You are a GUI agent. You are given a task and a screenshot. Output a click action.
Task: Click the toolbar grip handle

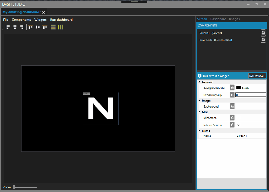point(3,27)
